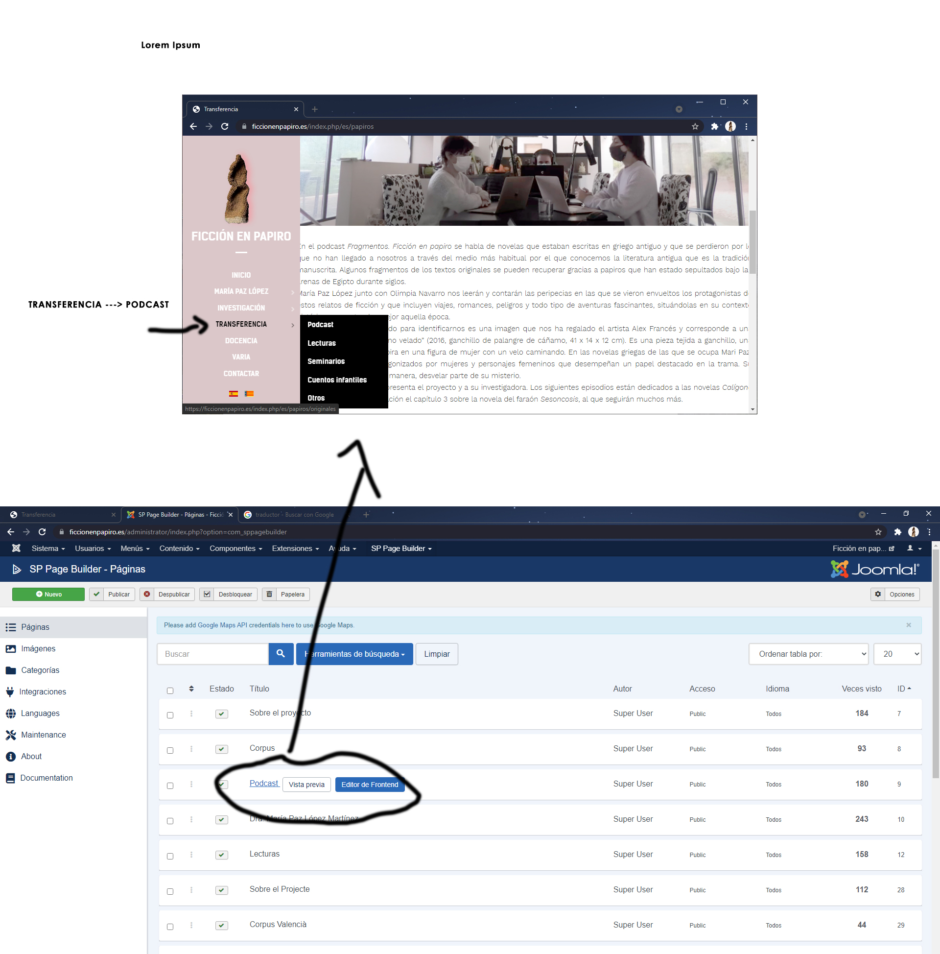Viewport: 940px width, 954px height.
Task: Click the Papelera trash button
Action: tap(286, 594)
